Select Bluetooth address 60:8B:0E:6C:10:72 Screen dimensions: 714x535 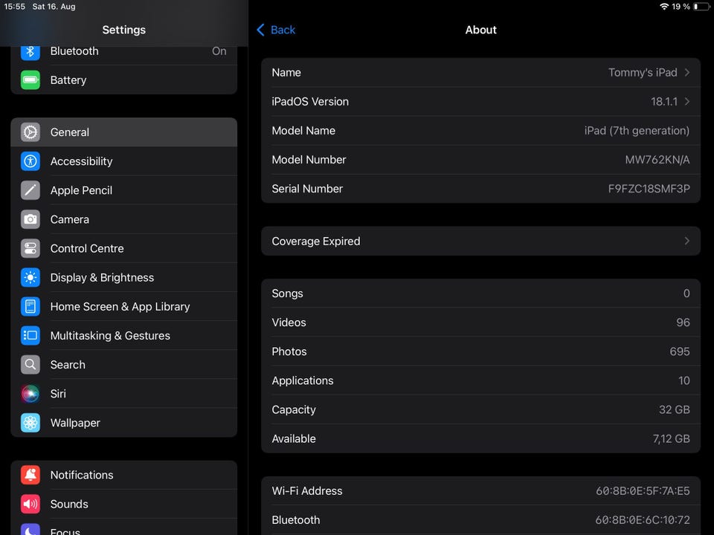coord(643,520)
